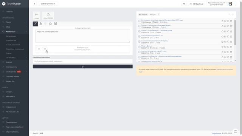Toggle keep-forever flag on 'Поиск > Пользователи > Ключевая фраза' row
The width and height of the screenshot is (242, 136).
(228, 31)
